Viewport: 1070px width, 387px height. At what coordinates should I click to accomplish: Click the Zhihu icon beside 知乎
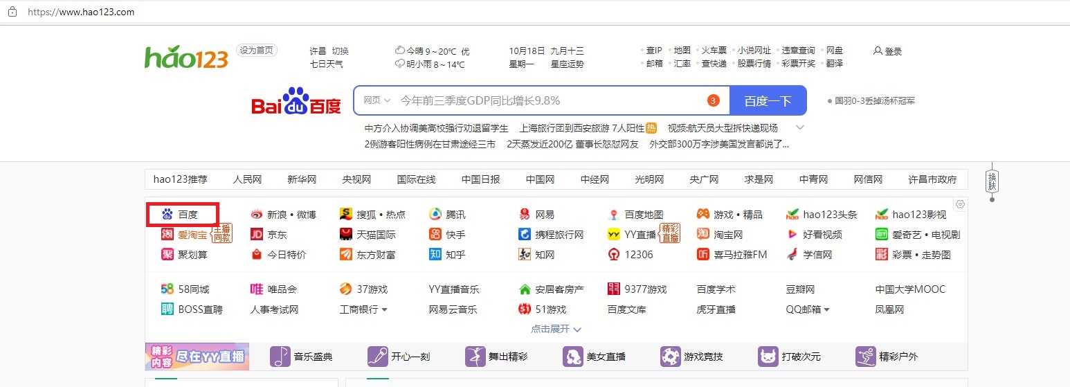coord(435,255)
